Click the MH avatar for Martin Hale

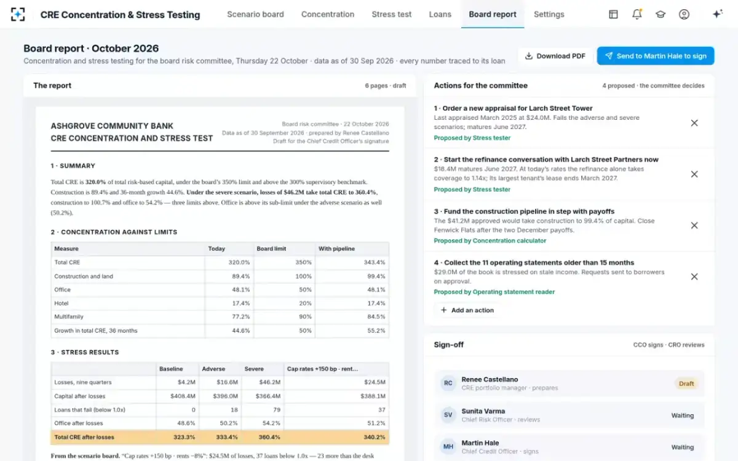[448, 447]
